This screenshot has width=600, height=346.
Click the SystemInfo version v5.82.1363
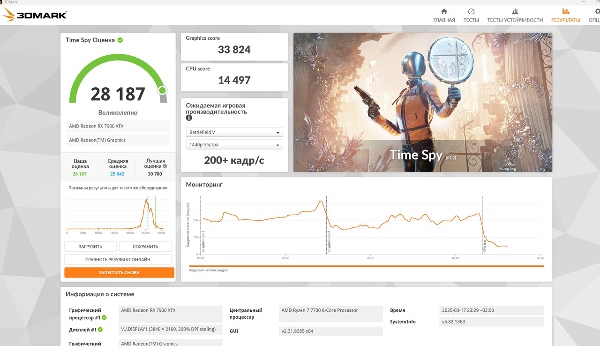[491, 322]
